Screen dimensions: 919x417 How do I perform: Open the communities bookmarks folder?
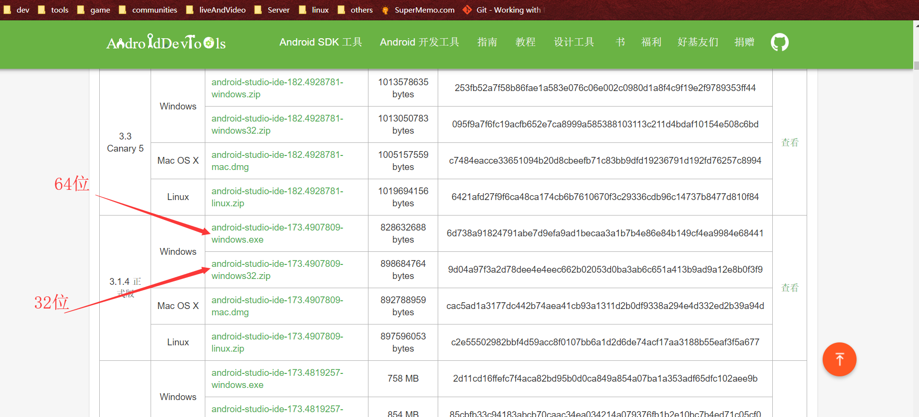[148, 10]
